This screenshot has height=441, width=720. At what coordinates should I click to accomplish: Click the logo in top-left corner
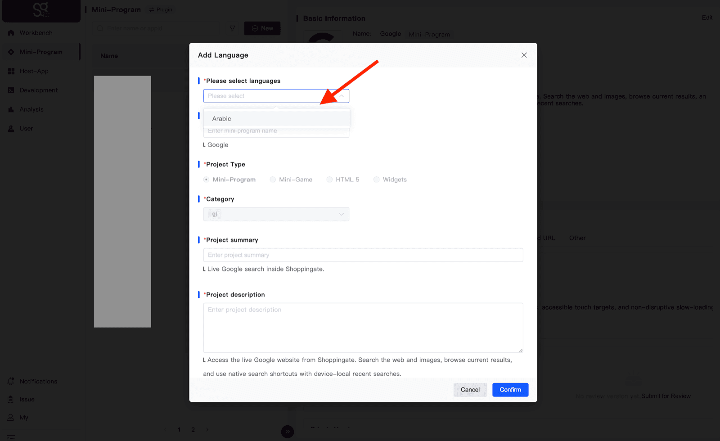pos(41,10)
